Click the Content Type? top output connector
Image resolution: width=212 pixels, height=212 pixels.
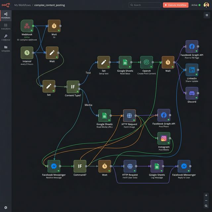79,84
